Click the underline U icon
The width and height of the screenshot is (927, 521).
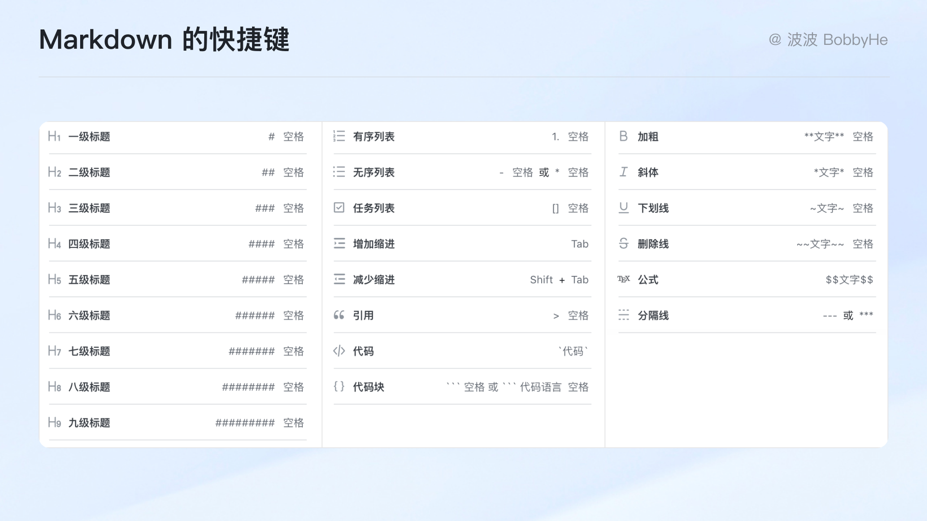pos(623,208)
